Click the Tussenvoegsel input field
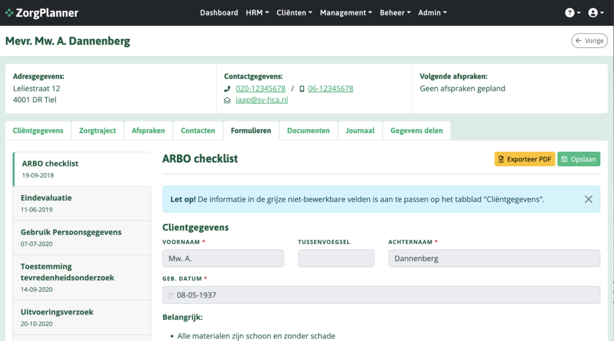This screenshot has height=341, width=614. (x=336, y=259)
